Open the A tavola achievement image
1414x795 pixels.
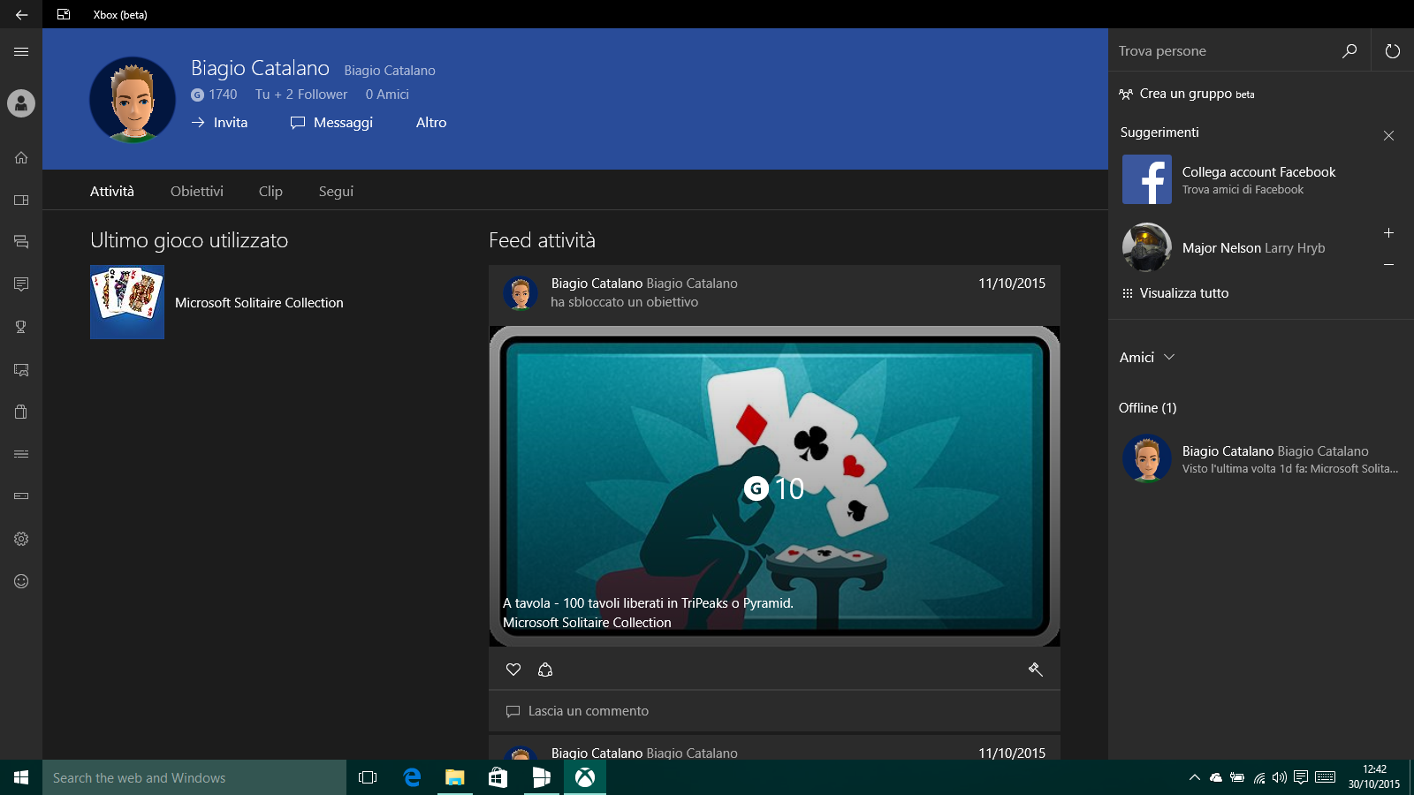tap(774, 487)
